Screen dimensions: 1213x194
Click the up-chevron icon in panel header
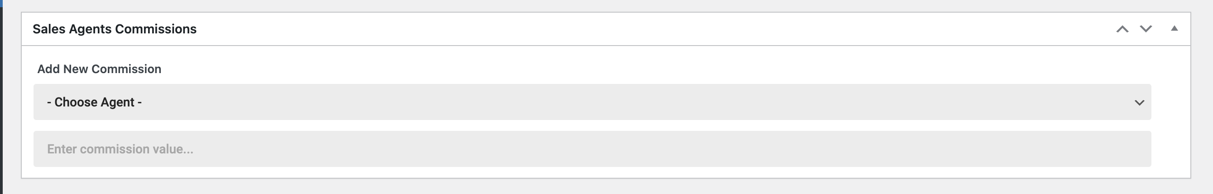pos(1122,29)
